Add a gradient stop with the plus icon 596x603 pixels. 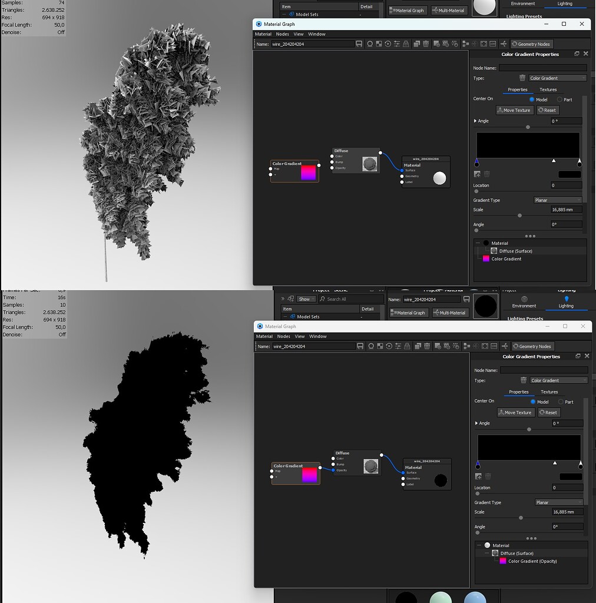click(478, 174)
